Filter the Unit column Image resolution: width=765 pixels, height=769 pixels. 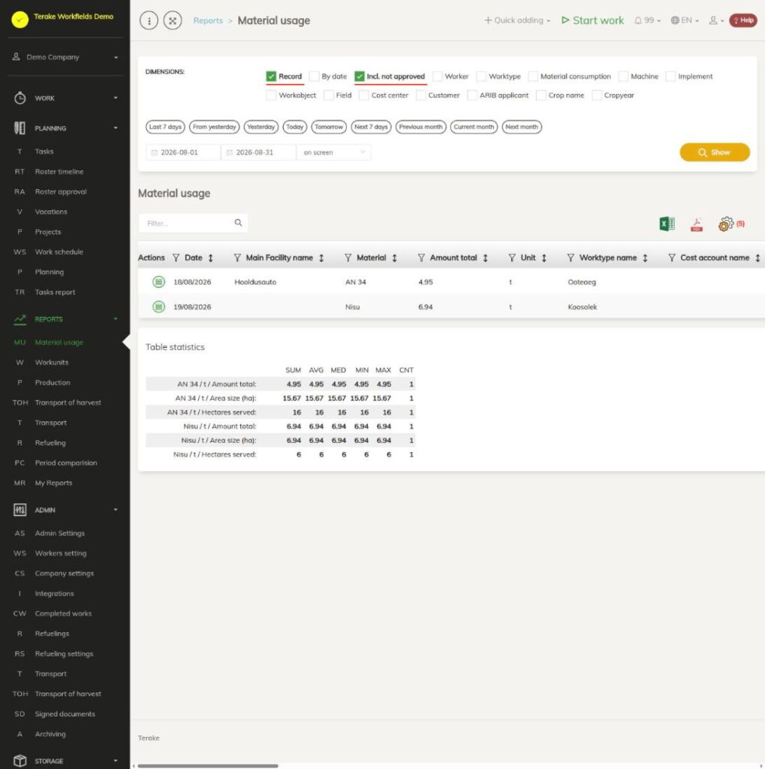(512, 258)
